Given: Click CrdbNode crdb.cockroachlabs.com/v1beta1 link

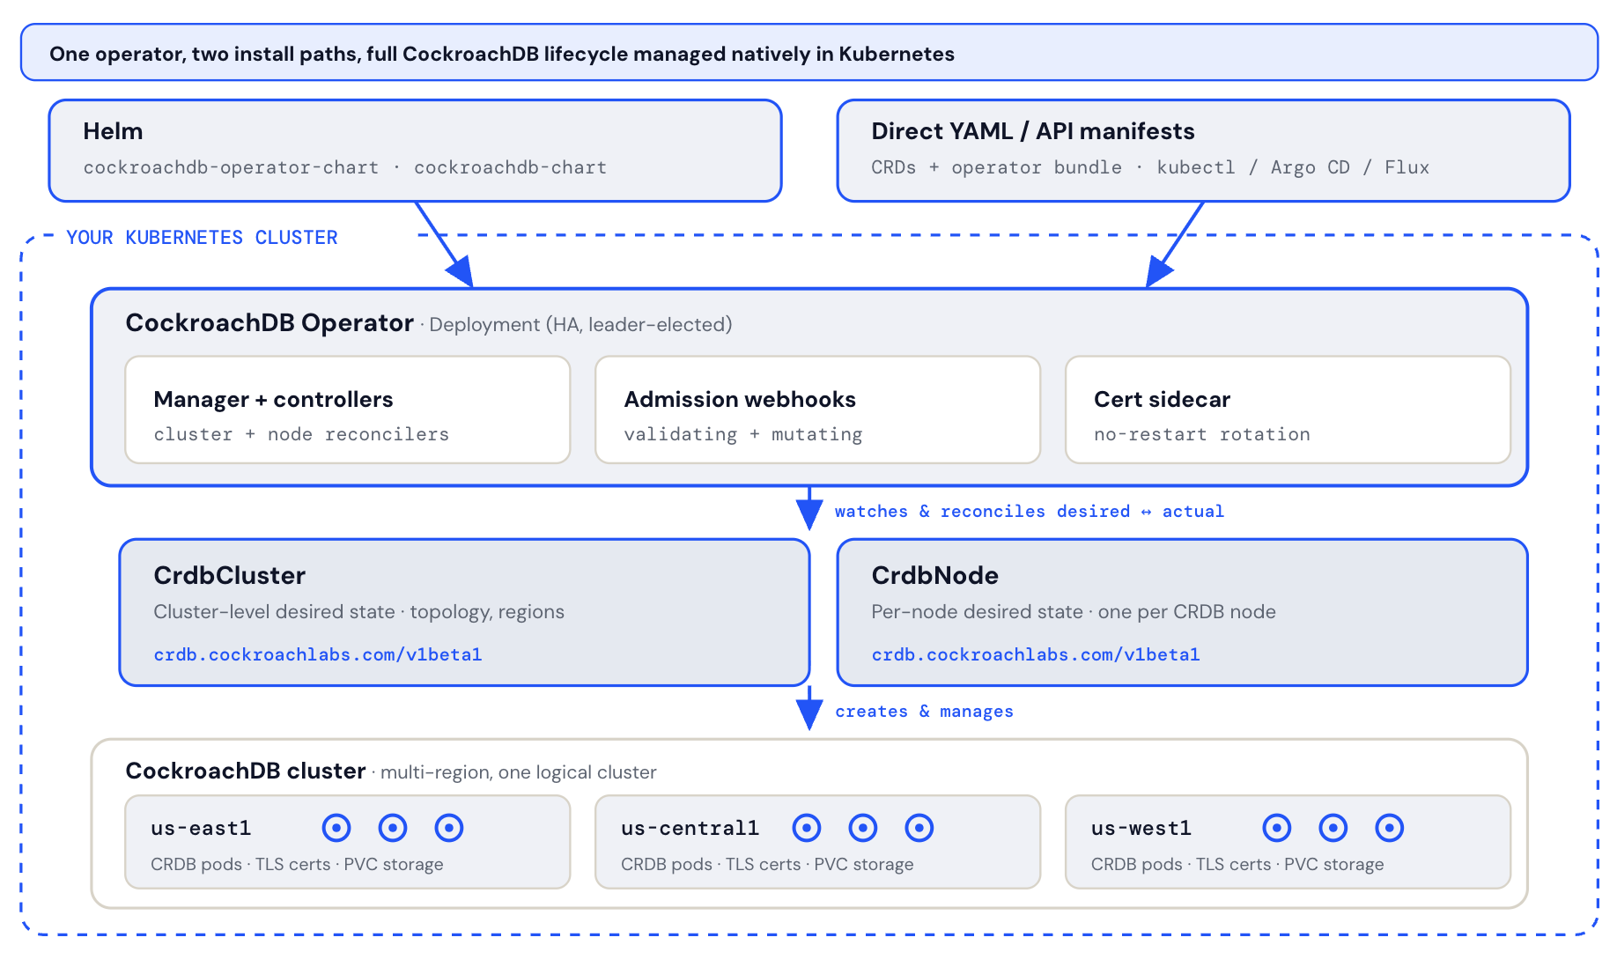Looking at the screenshot, I should [x=1036, y=654].
